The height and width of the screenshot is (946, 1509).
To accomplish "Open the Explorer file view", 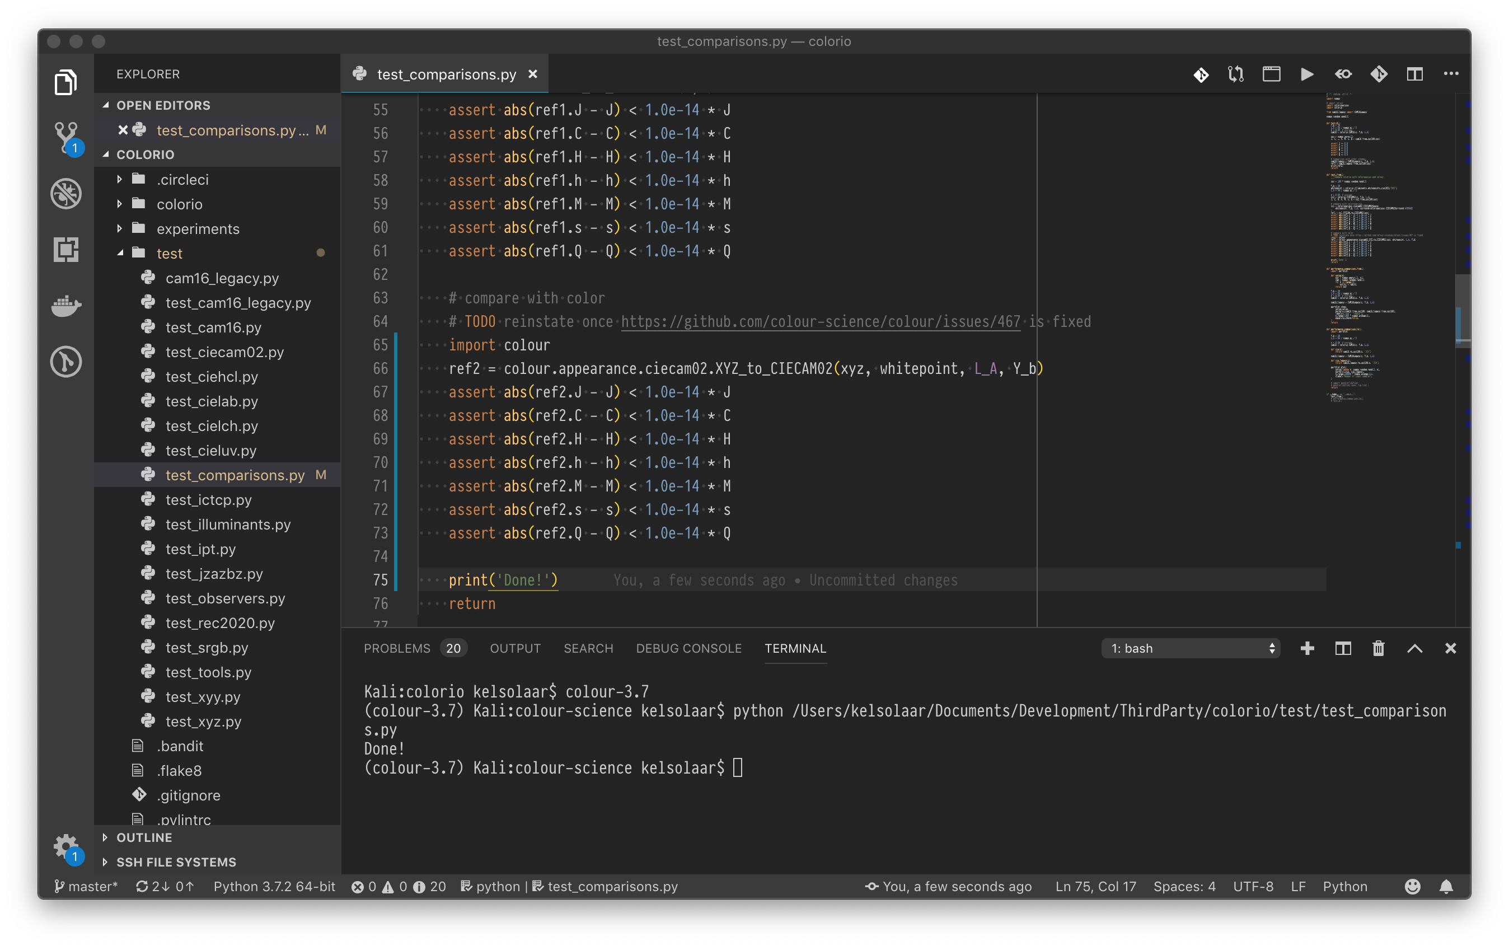I will click(x=65, y=81).
